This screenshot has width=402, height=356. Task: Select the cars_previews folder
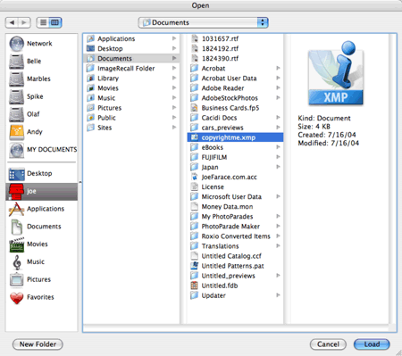coord(235,128)
